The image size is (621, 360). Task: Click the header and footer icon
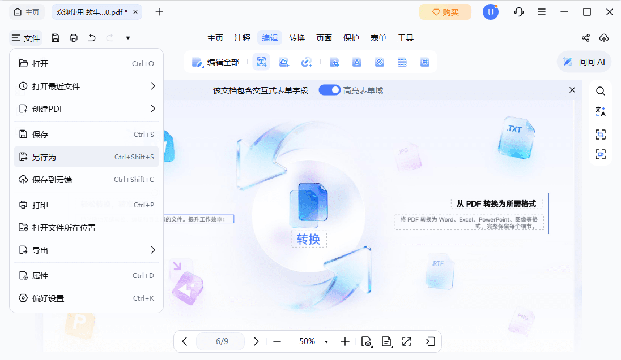click(402, 62)
